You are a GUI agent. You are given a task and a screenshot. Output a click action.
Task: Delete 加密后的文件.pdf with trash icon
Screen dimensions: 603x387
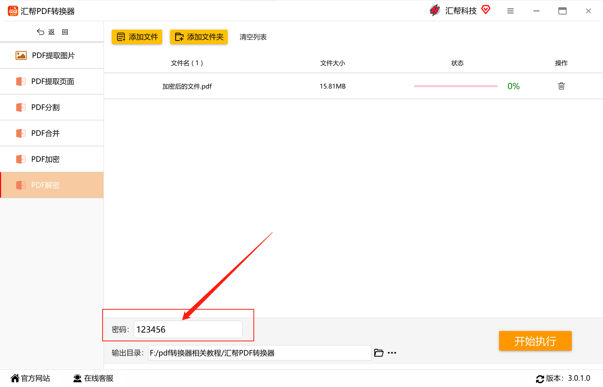pyautogui.click(x=561, y=86)
